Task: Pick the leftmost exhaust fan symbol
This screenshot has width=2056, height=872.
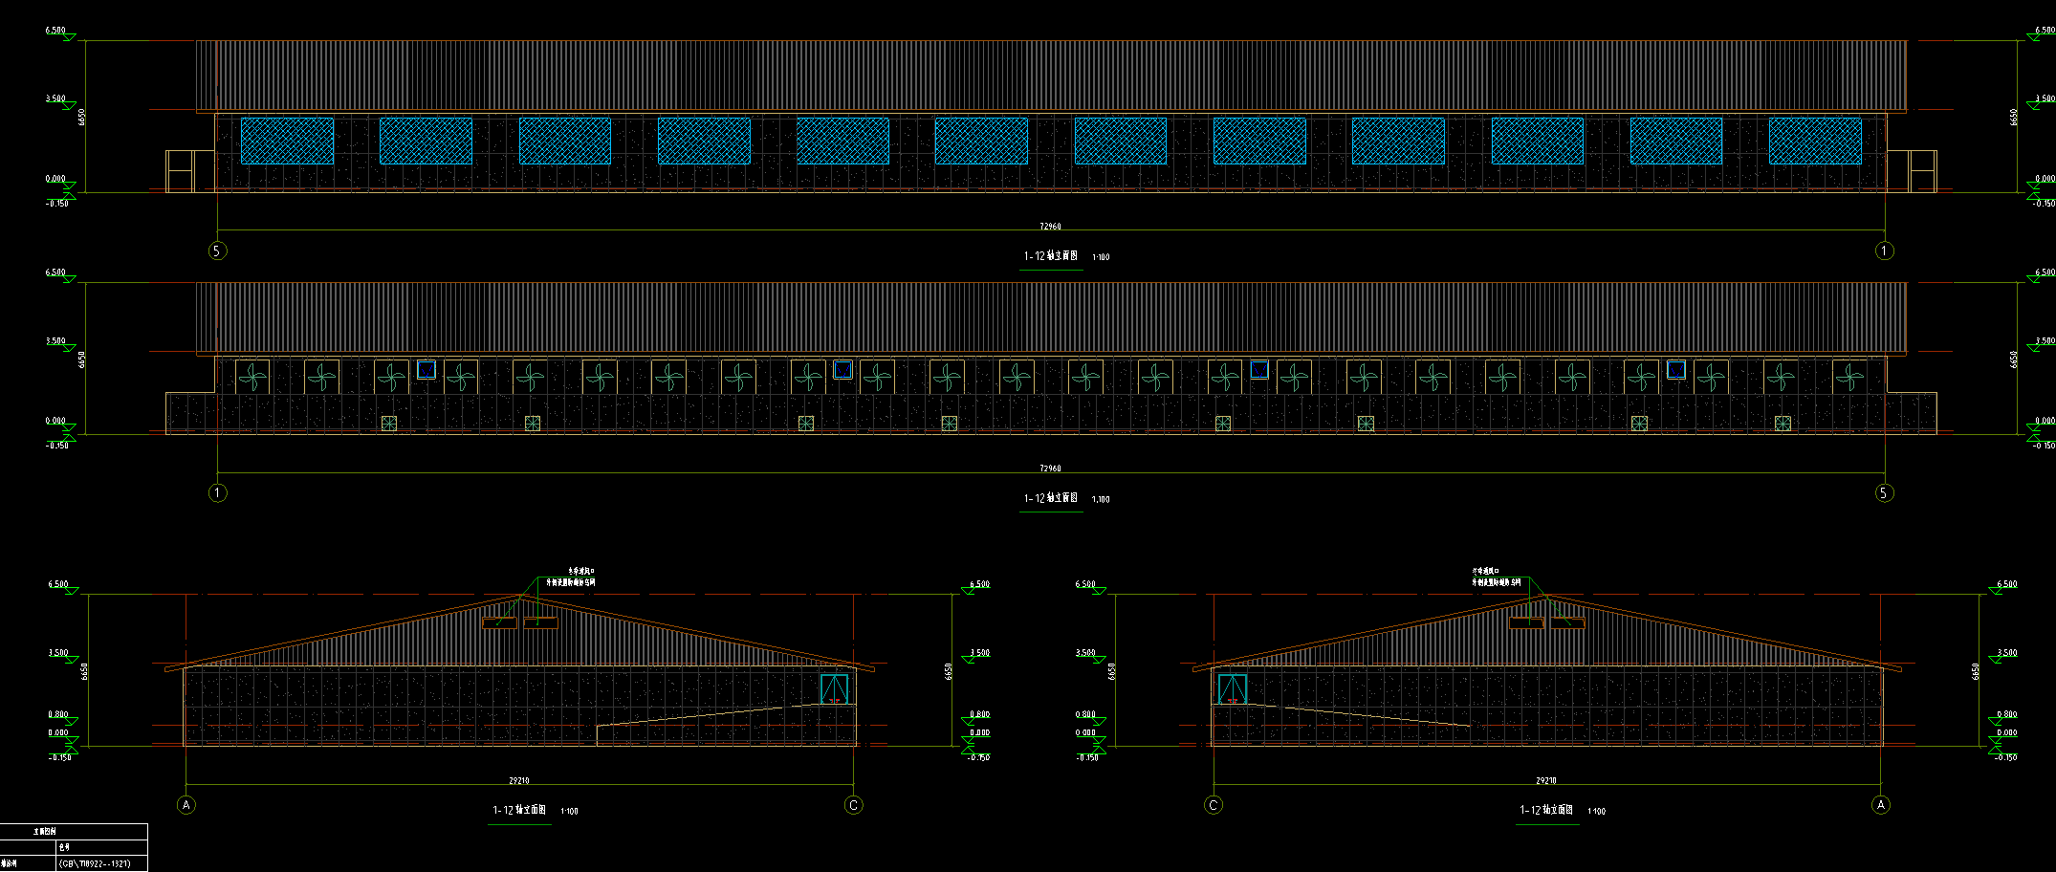Action: pos(252,377)
